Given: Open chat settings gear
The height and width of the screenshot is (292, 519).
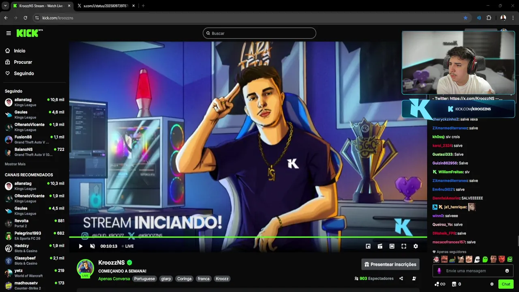Looking at the screenshot, I should tap(492, 284).
